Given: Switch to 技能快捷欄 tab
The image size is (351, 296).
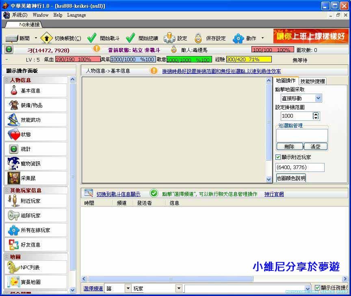Looking at the screenshot, I should point(312,81).
